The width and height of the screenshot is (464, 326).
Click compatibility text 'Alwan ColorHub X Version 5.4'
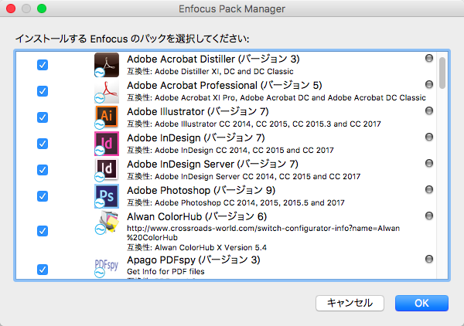pos(210,247)
